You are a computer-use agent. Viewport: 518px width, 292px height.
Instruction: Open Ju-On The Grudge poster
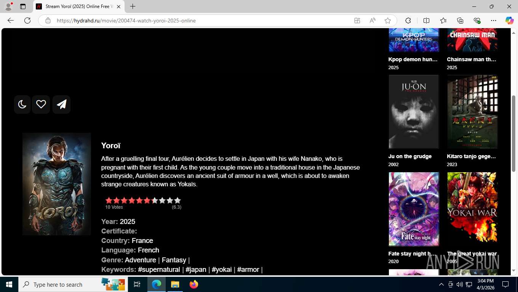tap(414, 112)
